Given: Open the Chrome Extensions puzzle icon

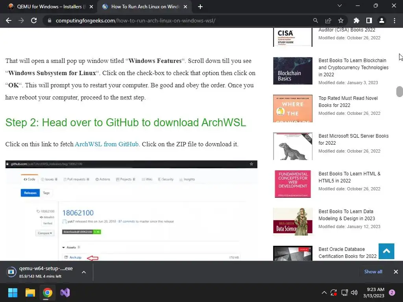Looking at the screenshot, I should coord(356,20).
